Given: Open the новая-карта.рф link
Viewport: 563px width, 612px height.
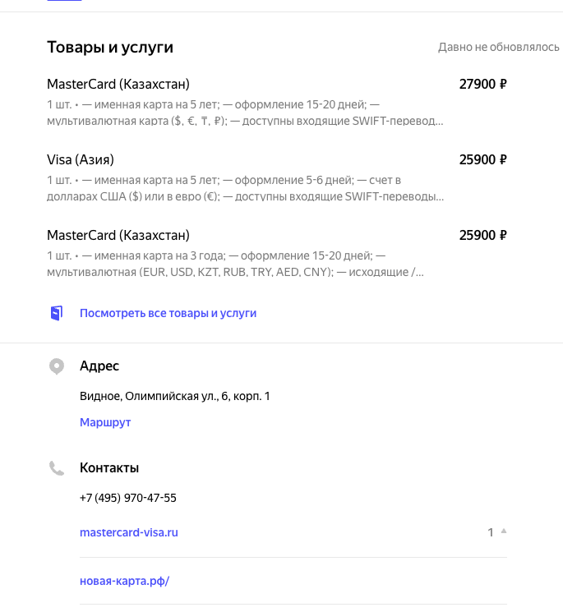Looking at the screenshot, I should (125, 581).
